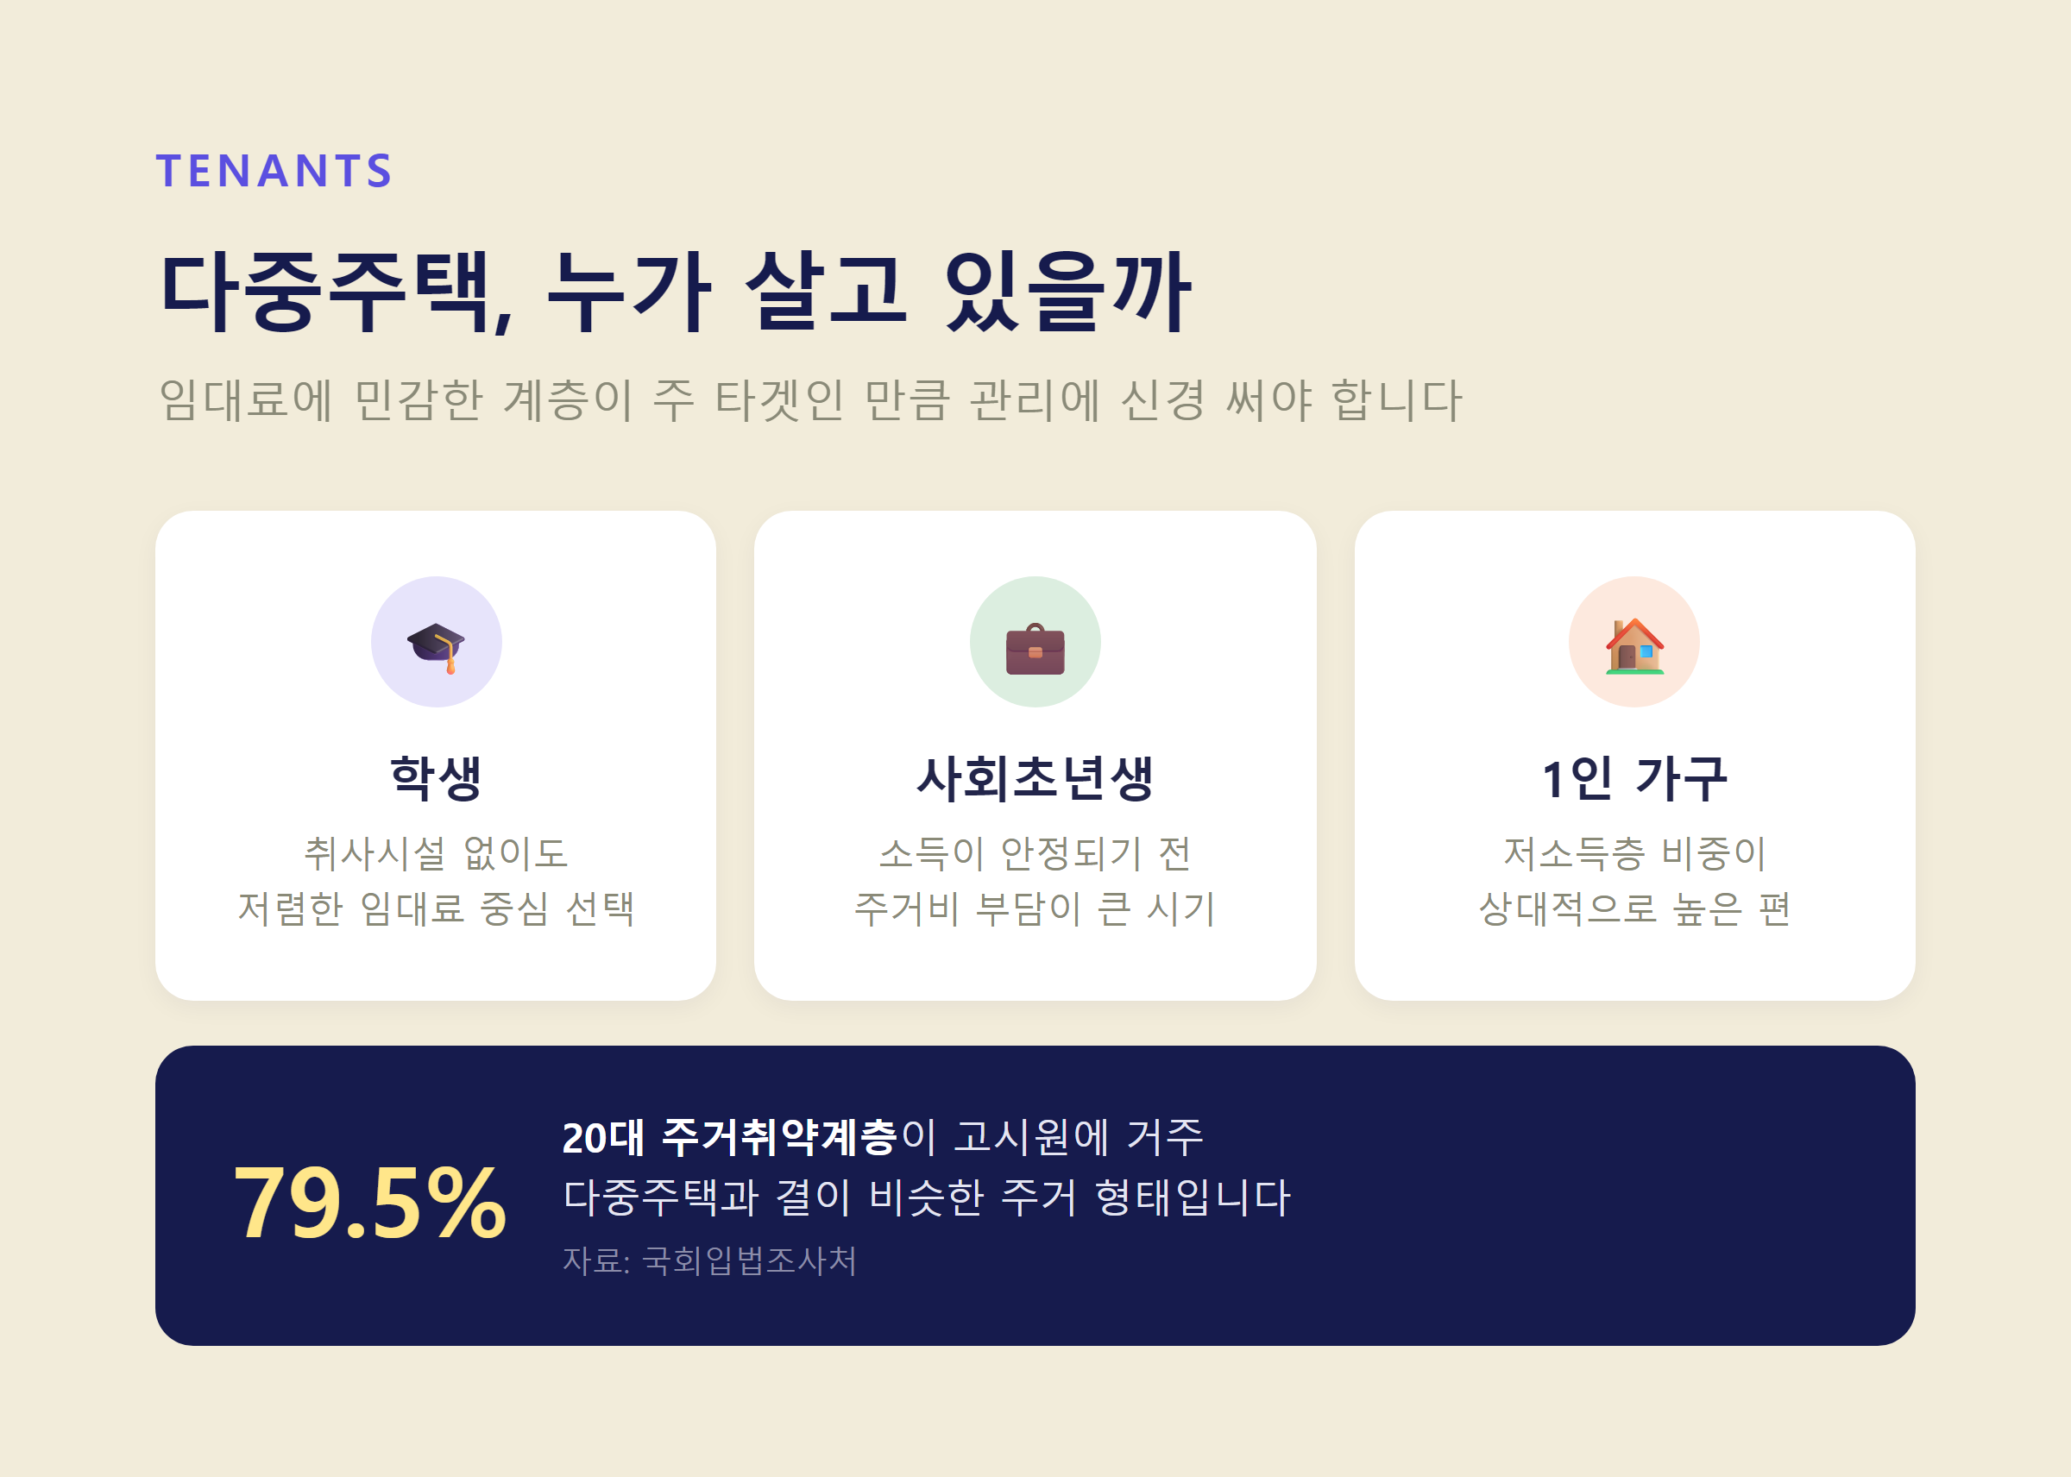Click the briefcase icon
This screenshot has height=1477, width=2071.
coord(1035,649)
